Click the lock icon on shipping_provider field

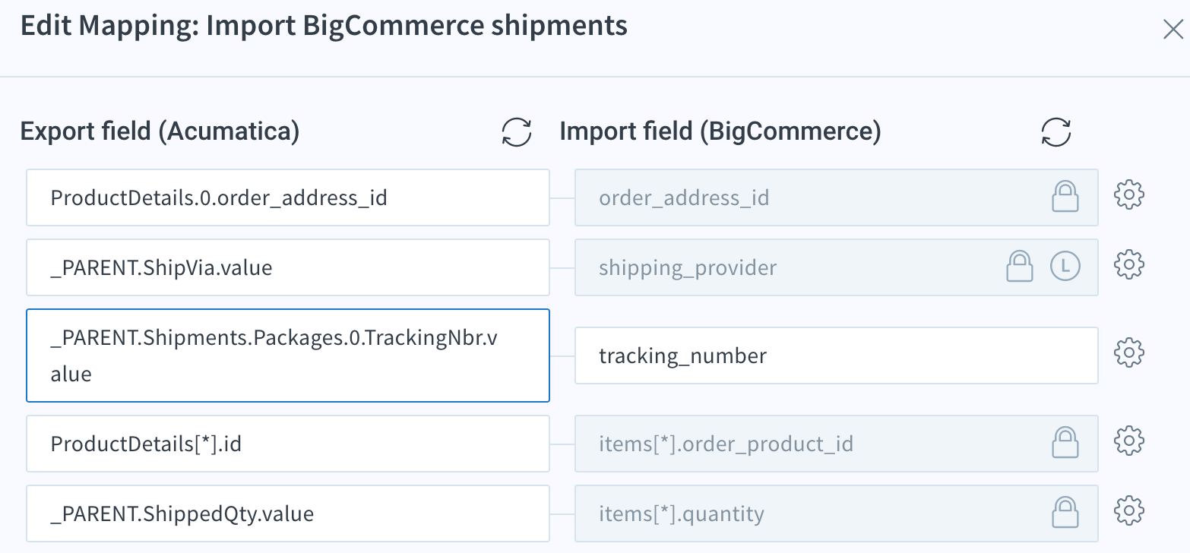pyautogui.click(x=1019, y=267)
